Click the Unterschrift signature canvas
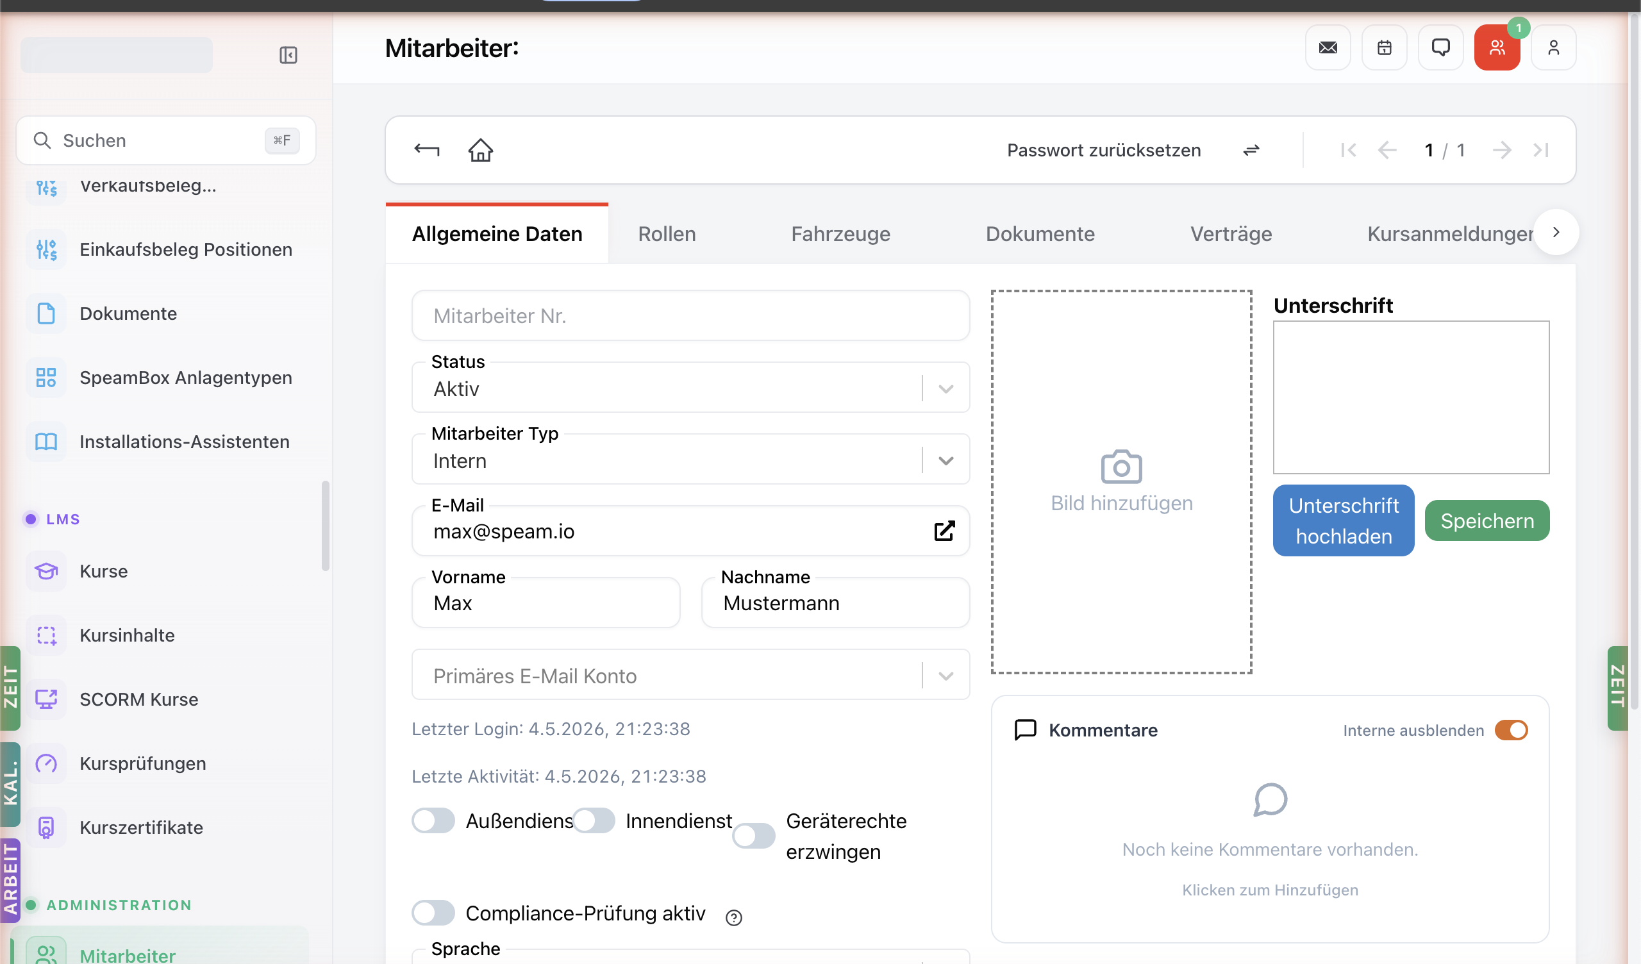This screenshot has height=964, width=1641. 1411,397
